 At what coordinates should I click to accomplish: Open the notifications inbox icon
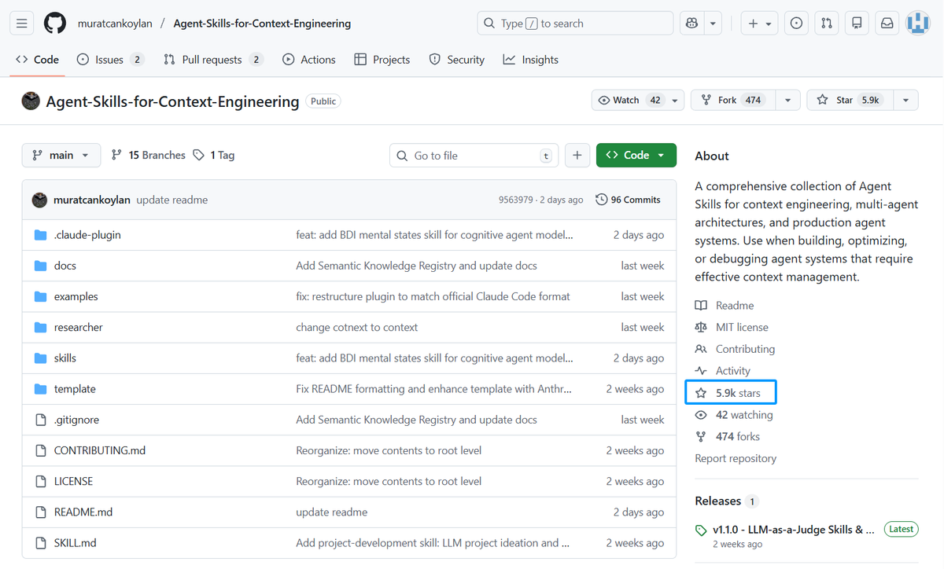(x=887, y=24)
